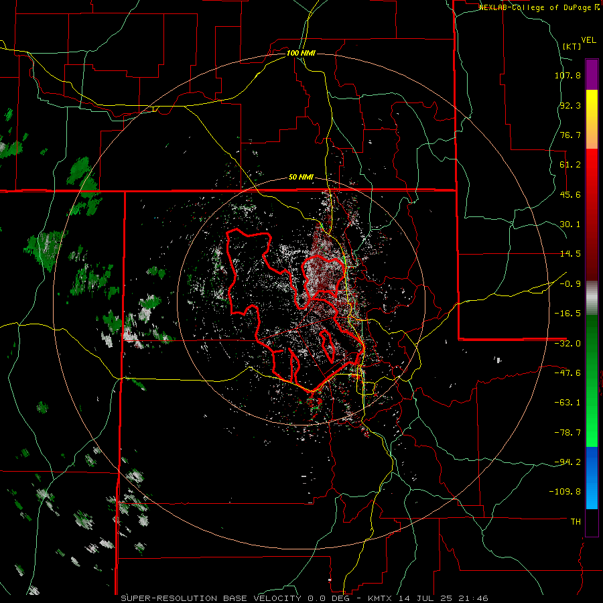The image size is (603, 603).
Task: Click the -94.2 legend value
Action: click(567, 462)
